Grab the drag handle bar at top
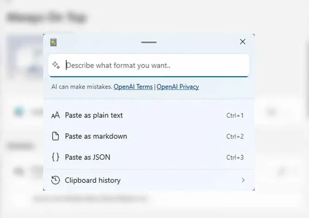 click(x=149, y=42)
